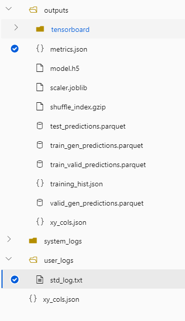Click the test_predictions.parquet database icon
This screenshot has height=321, width=185.
[40, 126]
